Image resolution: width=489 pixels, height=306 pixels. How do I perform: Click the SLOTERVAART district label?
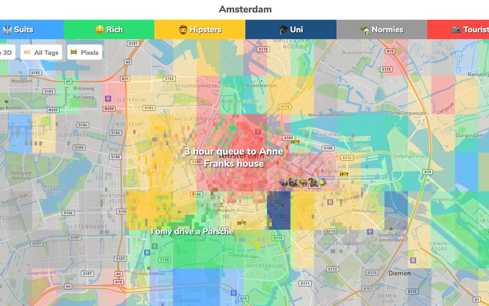pyautogui.click(x=87, y=226)
